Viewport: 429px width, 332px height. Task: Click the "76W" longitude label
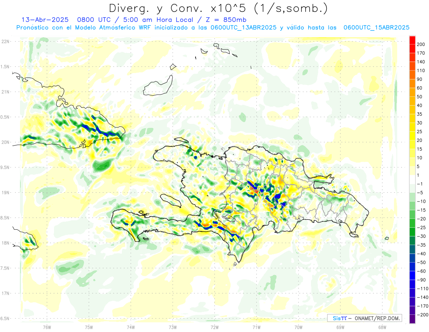click(47, 327)
